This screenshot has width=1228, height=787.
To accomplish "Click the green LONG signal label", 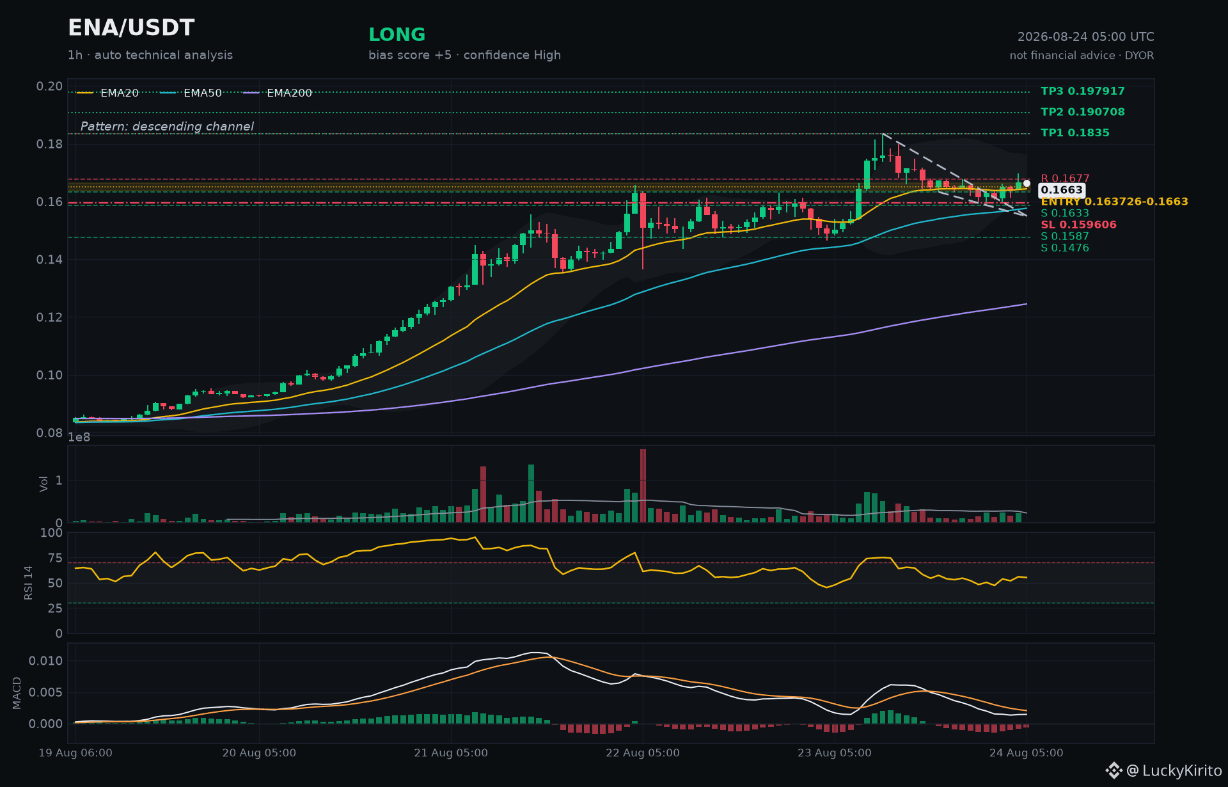I will [397, 35].
